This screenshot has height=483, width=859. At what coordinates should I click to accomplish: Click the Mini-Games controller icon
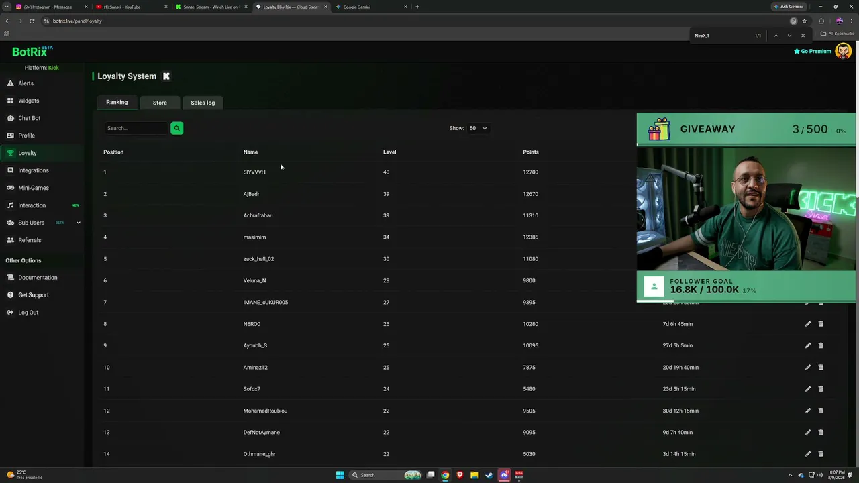pyautogui.click(x=10, y=188)
